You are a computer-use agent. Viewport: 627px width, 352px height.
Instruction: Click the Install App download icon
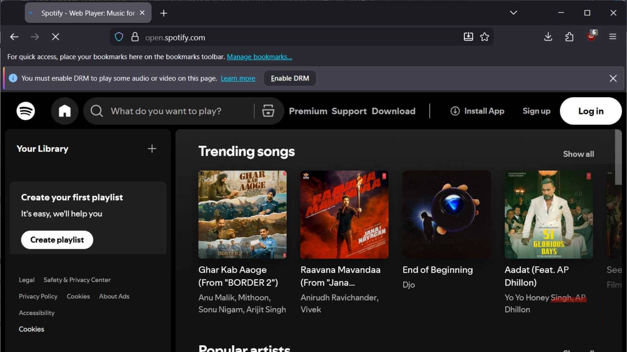[x=455, y=111]
